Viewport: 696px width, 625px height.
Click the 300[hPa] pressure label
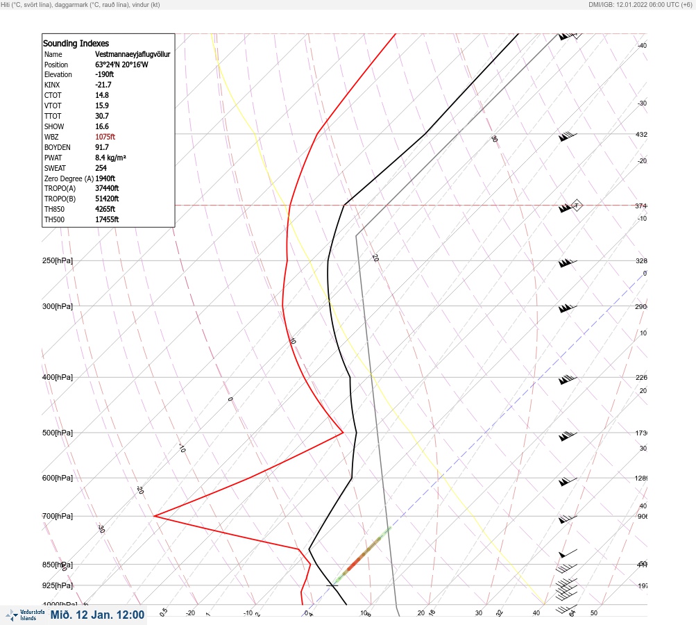pos(58,306)
